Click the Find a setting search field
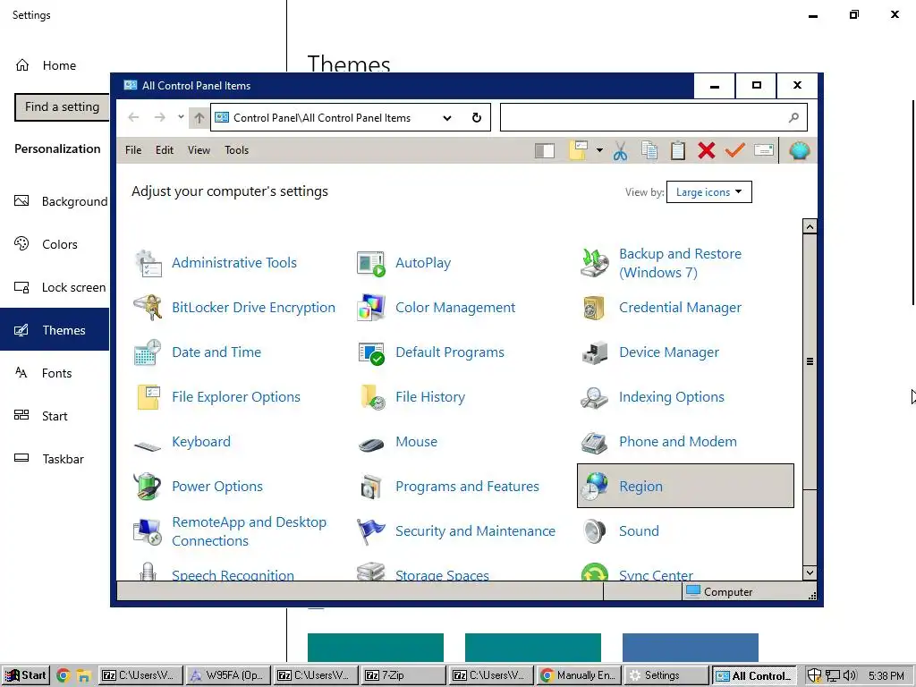Screen dimensions: 916x687 [x=62, y=107]
